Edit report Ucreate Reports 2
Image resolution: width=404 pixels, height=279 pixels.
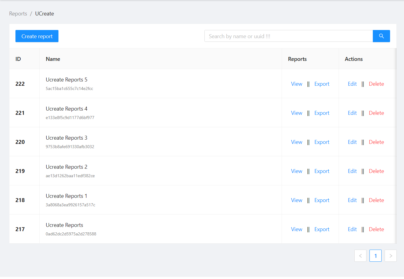[352, 171]
